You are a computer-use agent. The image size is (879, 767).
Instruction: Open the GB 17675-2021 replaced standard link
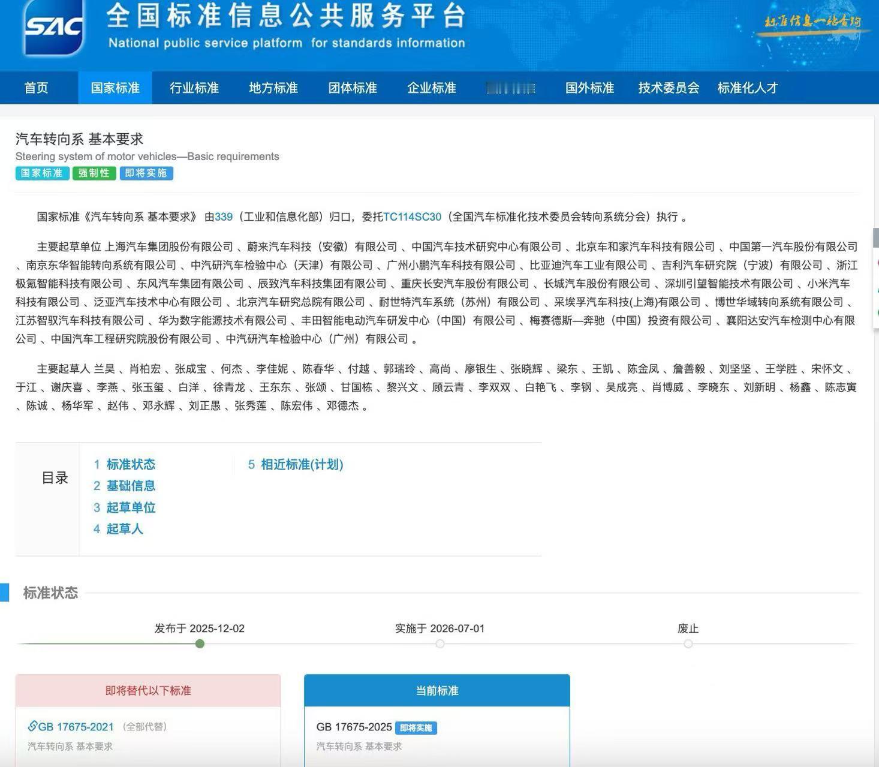click(x=76, y=727)
